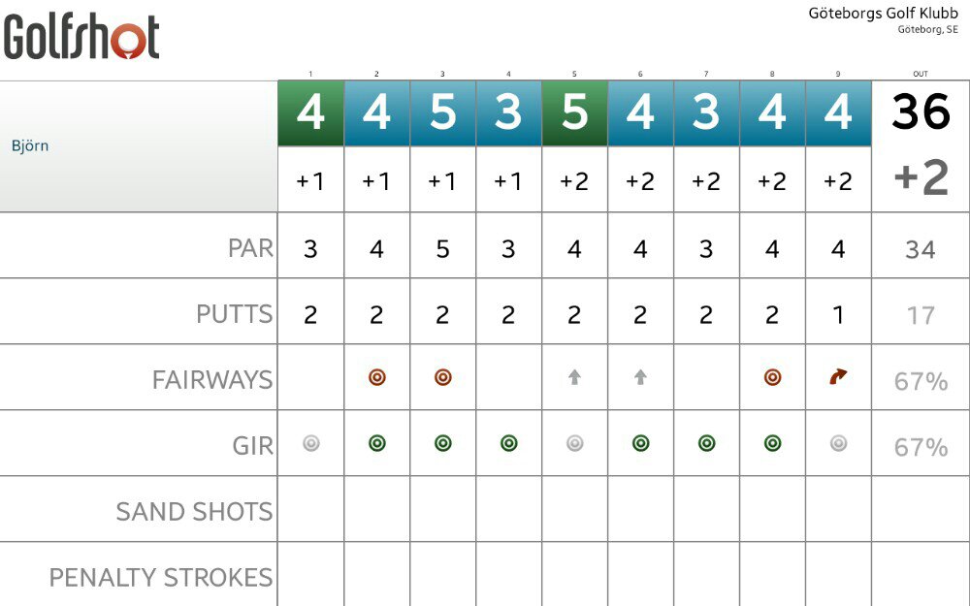Click the fairway arrow icon on hole 6
The image size is (970, 606).
click(640, 377)
